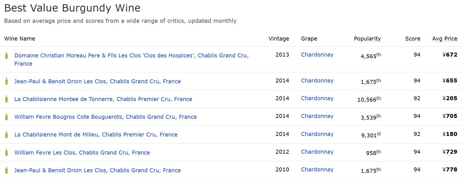Click the Popularity column header

[367, 39]
